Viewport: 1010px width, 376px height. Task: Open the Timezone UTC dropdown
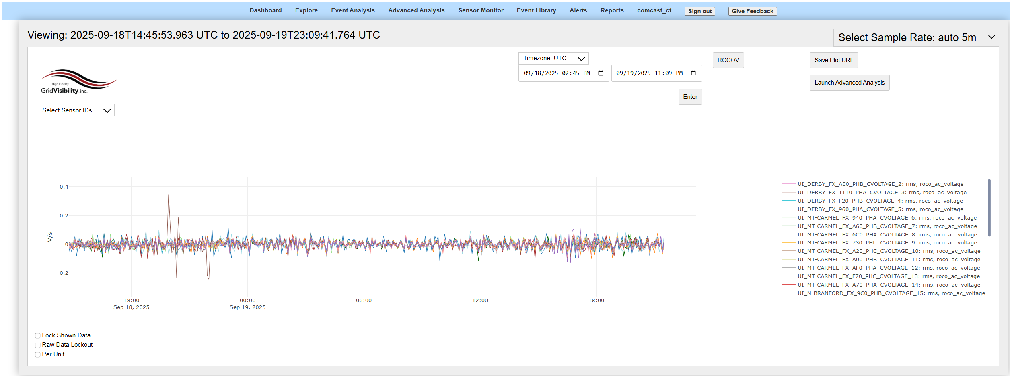pyautogui.click(x=553, y=59)
